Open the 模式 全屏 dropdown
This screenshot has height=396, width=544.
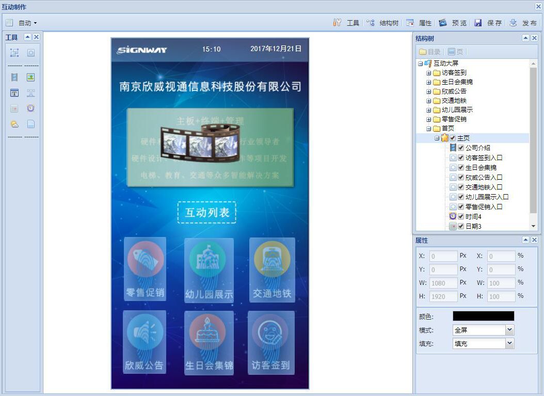point(509,330)
